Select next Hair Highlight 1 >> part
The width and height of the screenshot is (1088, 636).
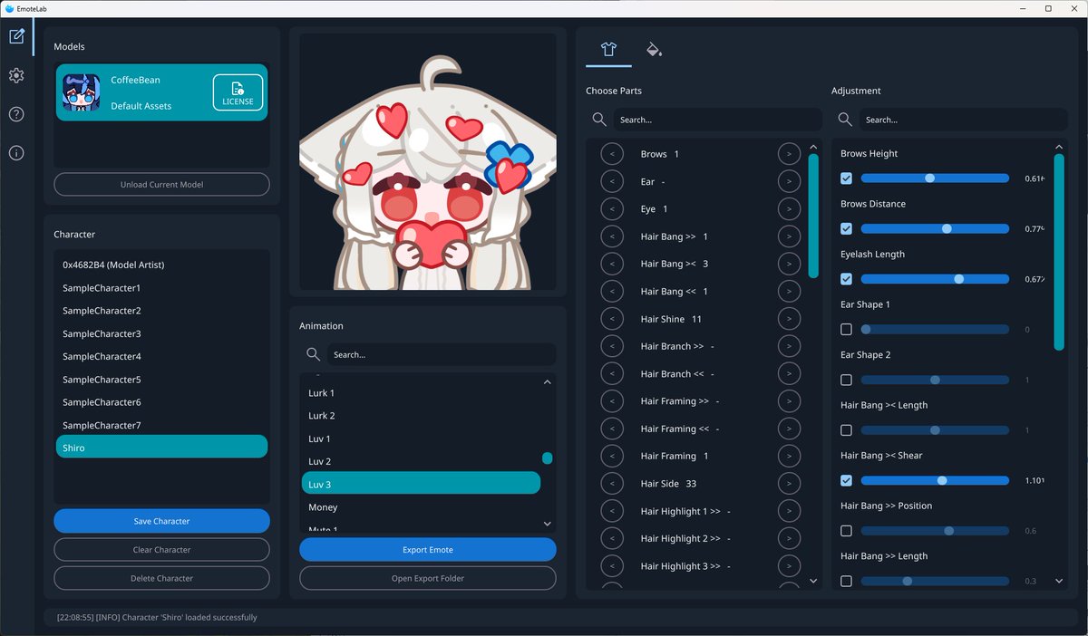789,511
